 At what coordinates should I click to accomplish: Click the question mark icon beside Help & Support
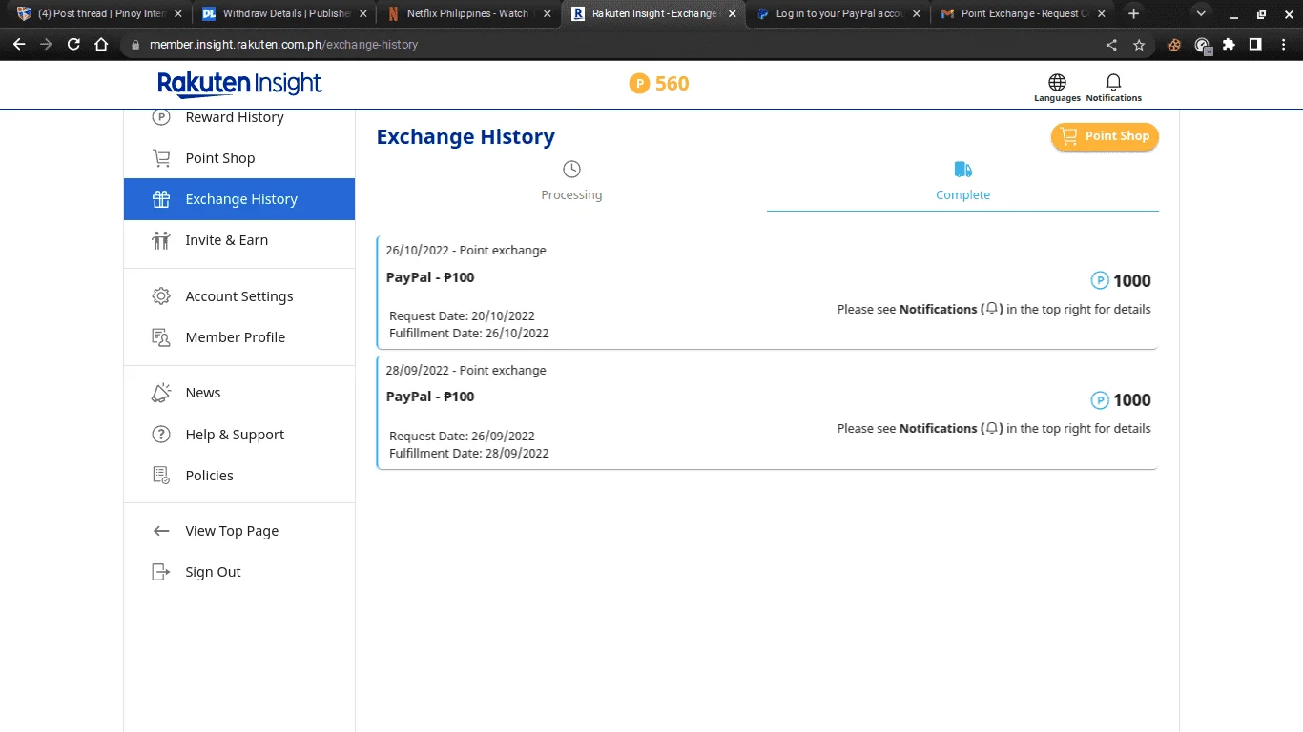coord(161,435)
